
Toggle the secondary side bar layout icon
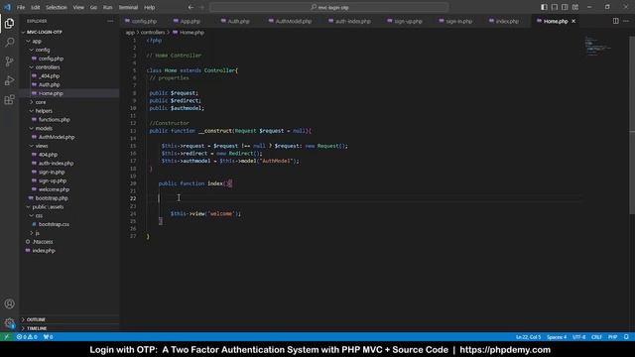[x=565, y=7]
